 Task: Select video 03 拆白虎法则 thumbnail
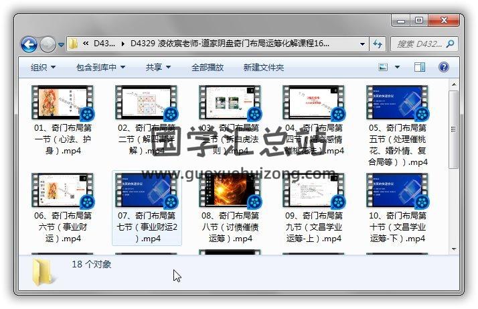(230, 103)
